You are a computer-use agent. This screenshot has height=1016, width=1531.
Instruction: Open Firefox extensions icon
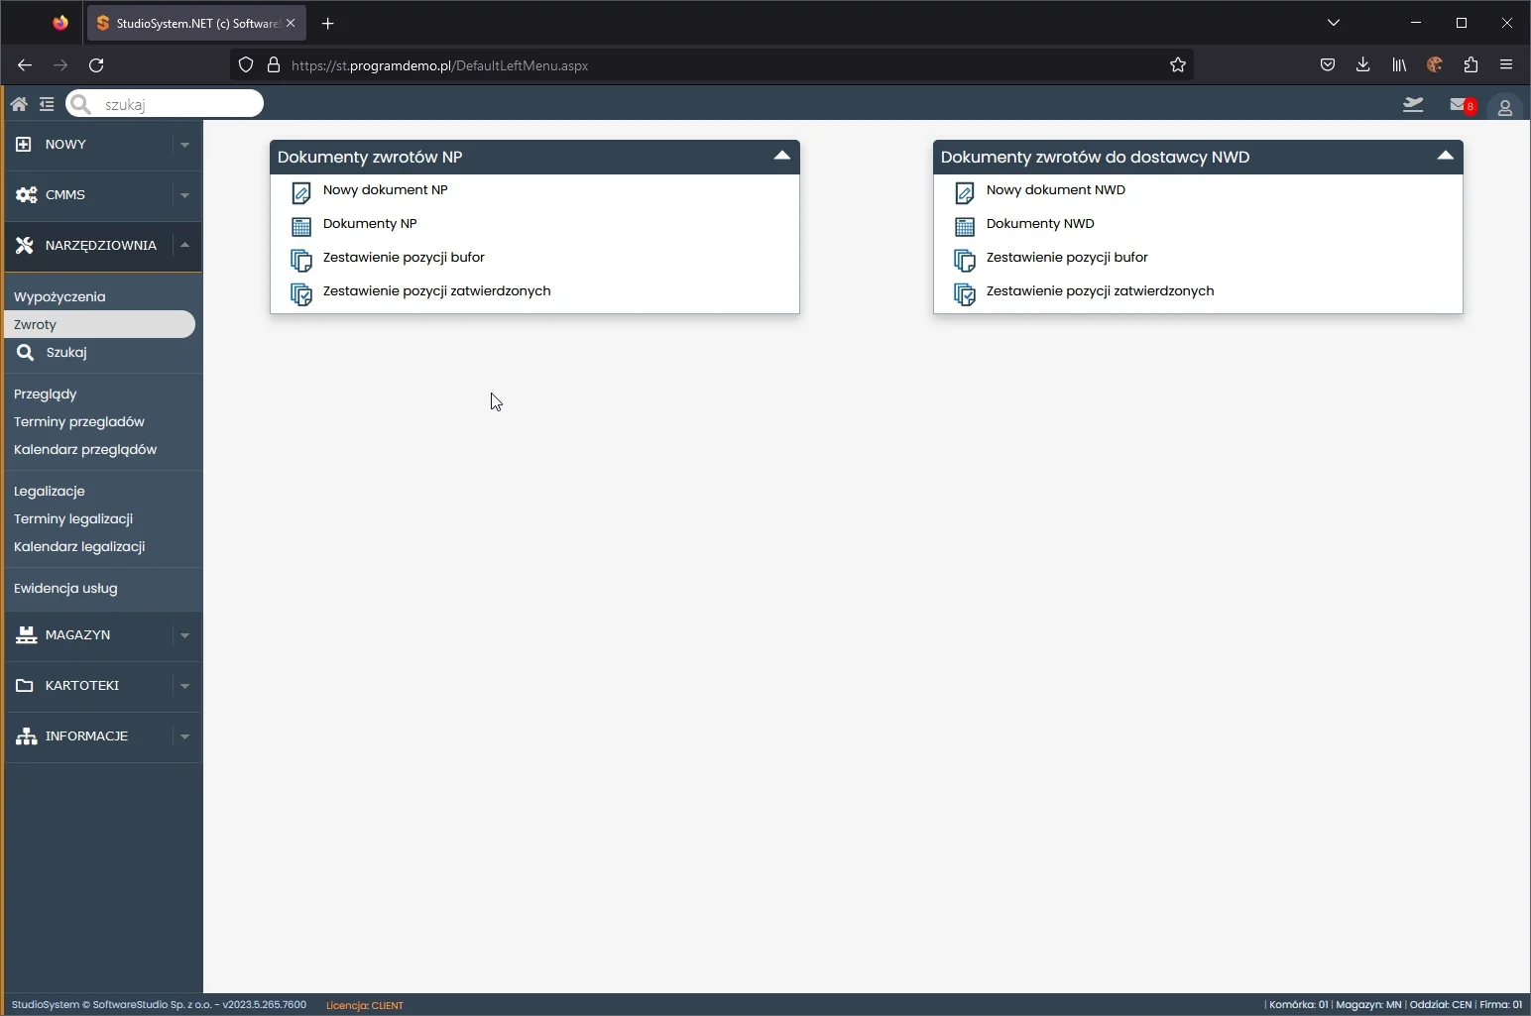tap(1471, 65)
